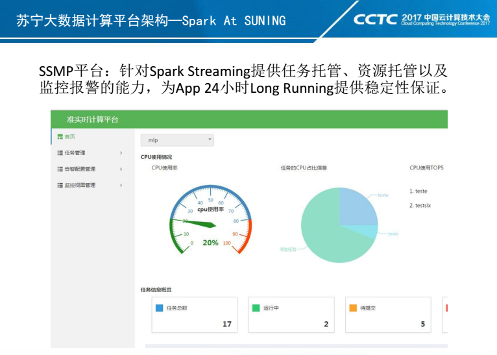Click '1. teste' in CPU TOP5 list

418,191
